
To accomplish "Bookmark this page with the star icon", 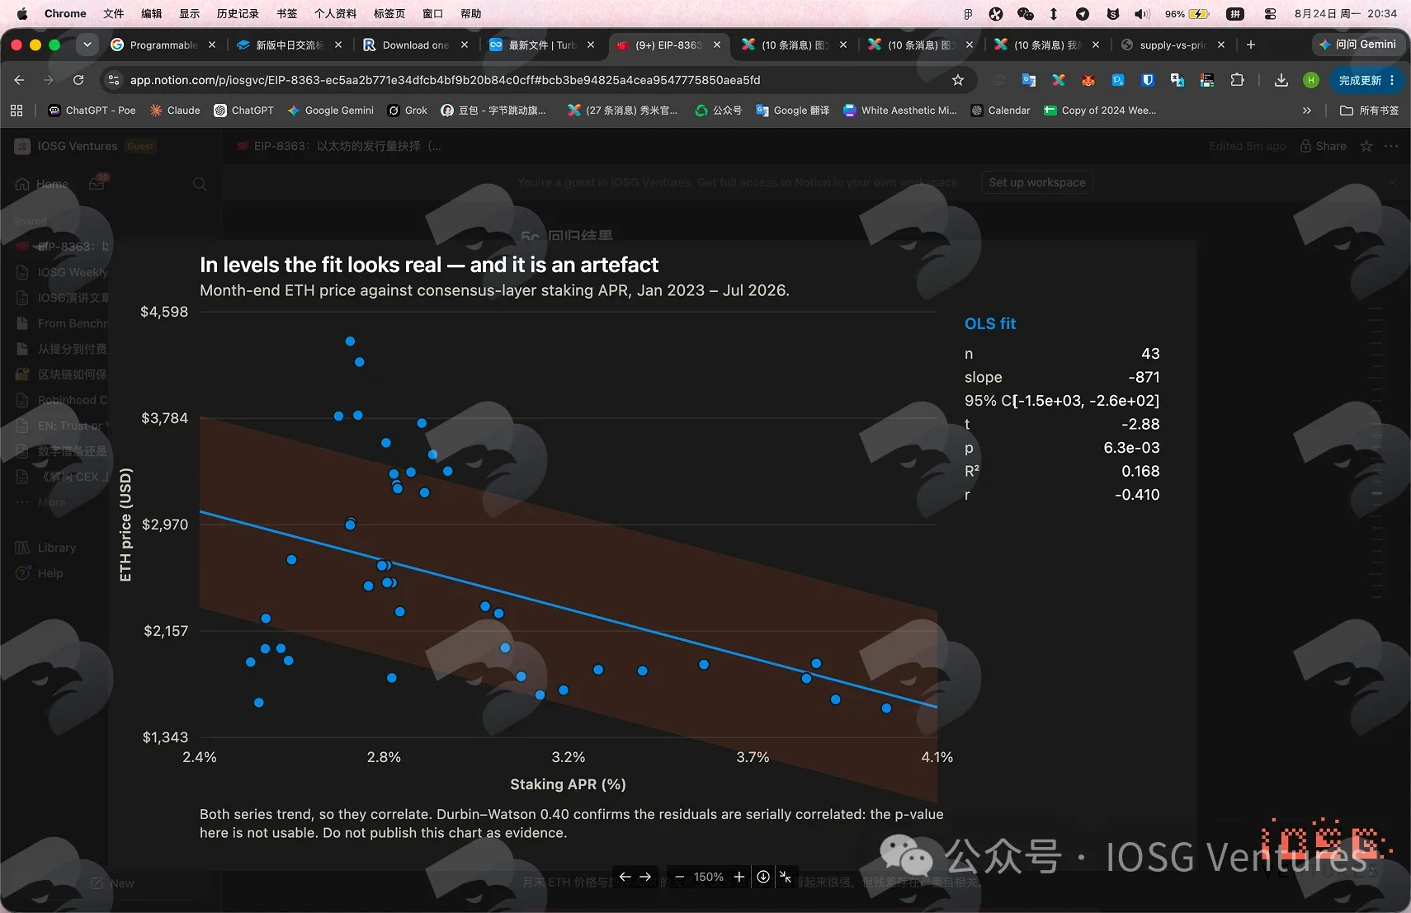I will 958,80.
